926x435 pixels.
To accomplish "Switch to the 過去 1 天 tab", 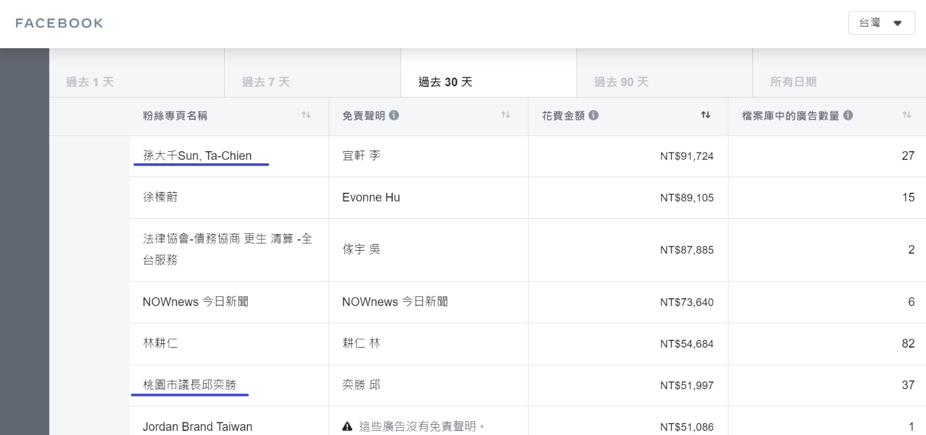I will pos(90,82).
